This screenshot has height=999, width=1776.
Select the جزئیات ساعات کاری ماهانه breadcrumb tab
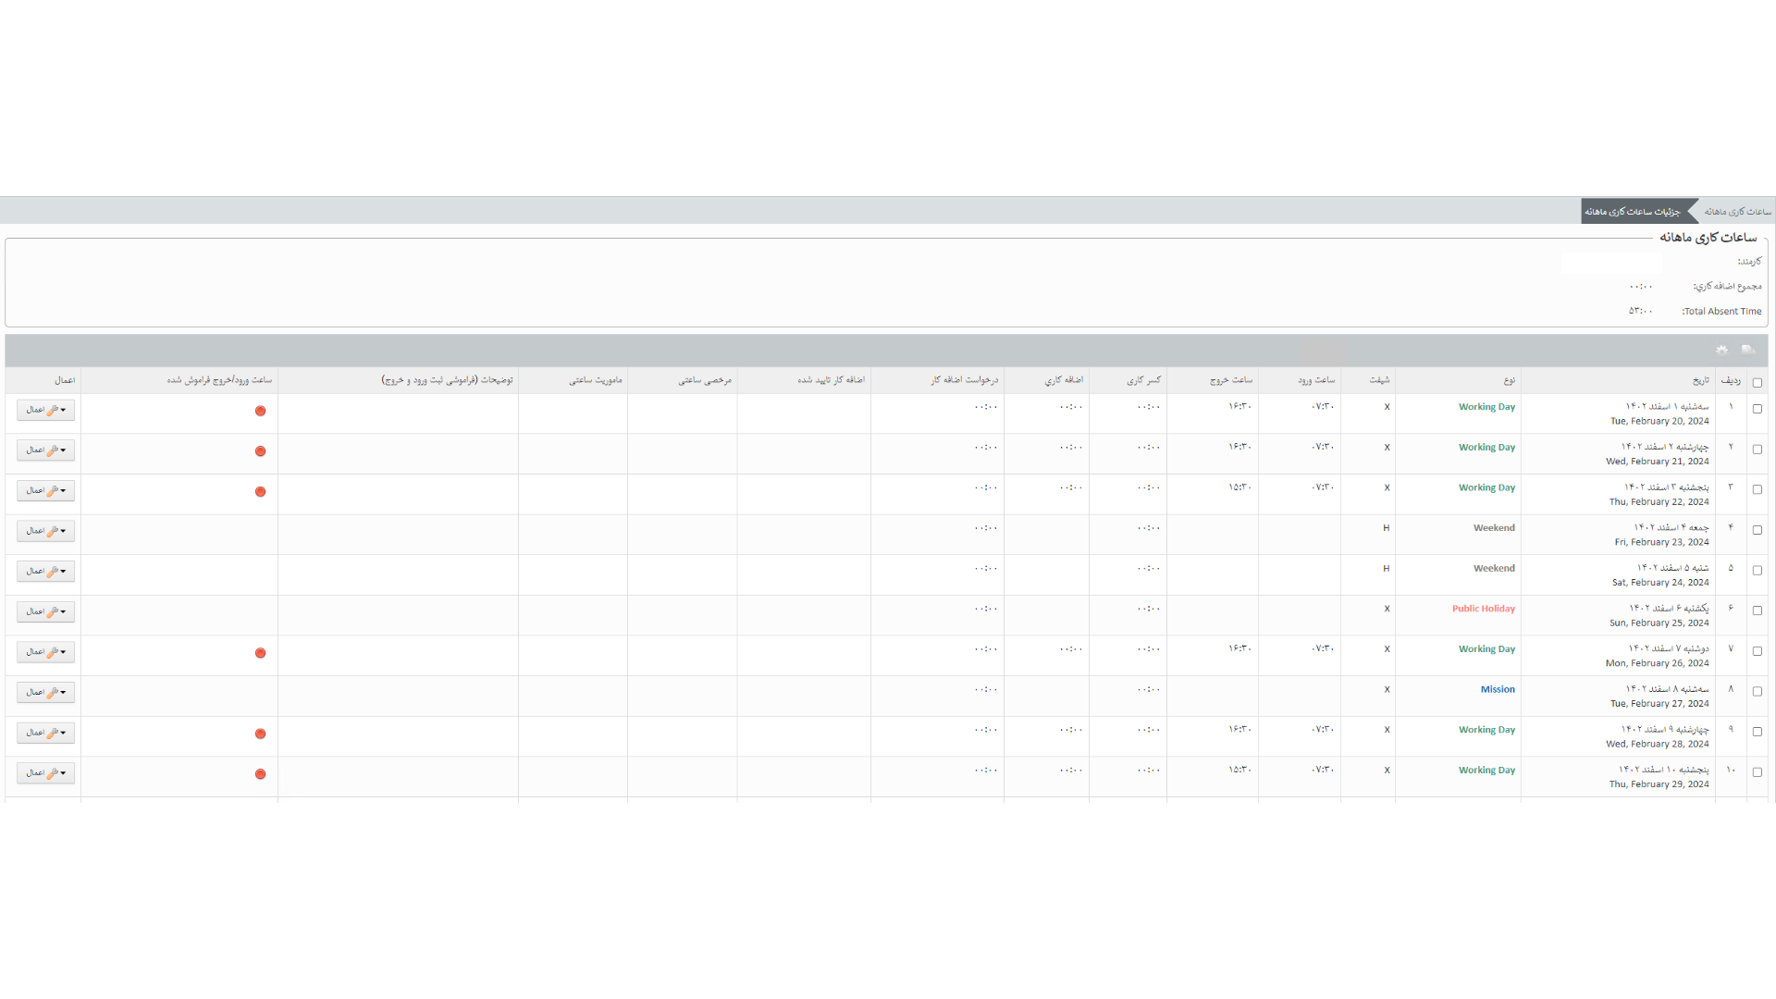[1633, 212]
